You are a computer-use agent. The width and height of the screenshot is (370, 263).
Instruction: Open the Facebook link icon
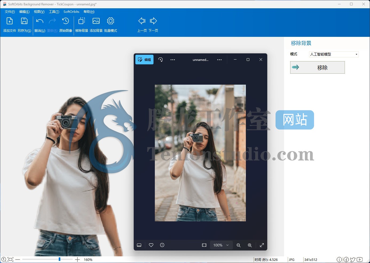(346, 260)
